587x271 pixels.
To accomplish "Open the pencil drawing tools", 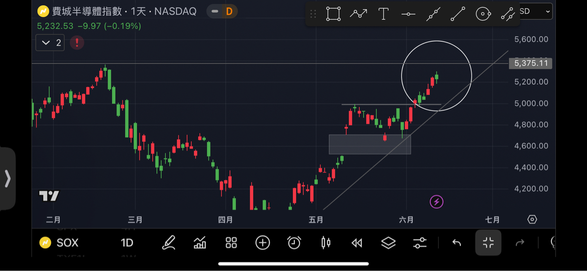I will (169, 243).
